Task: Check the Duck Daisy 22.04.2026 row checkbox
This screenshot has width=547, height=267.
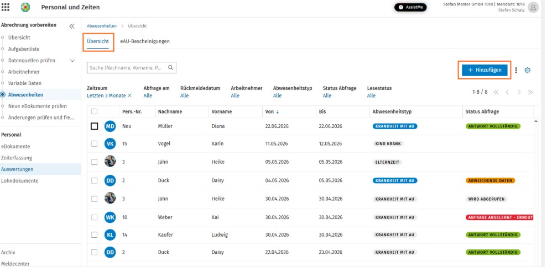Action: pyautogui.click(x=94, y=252)
